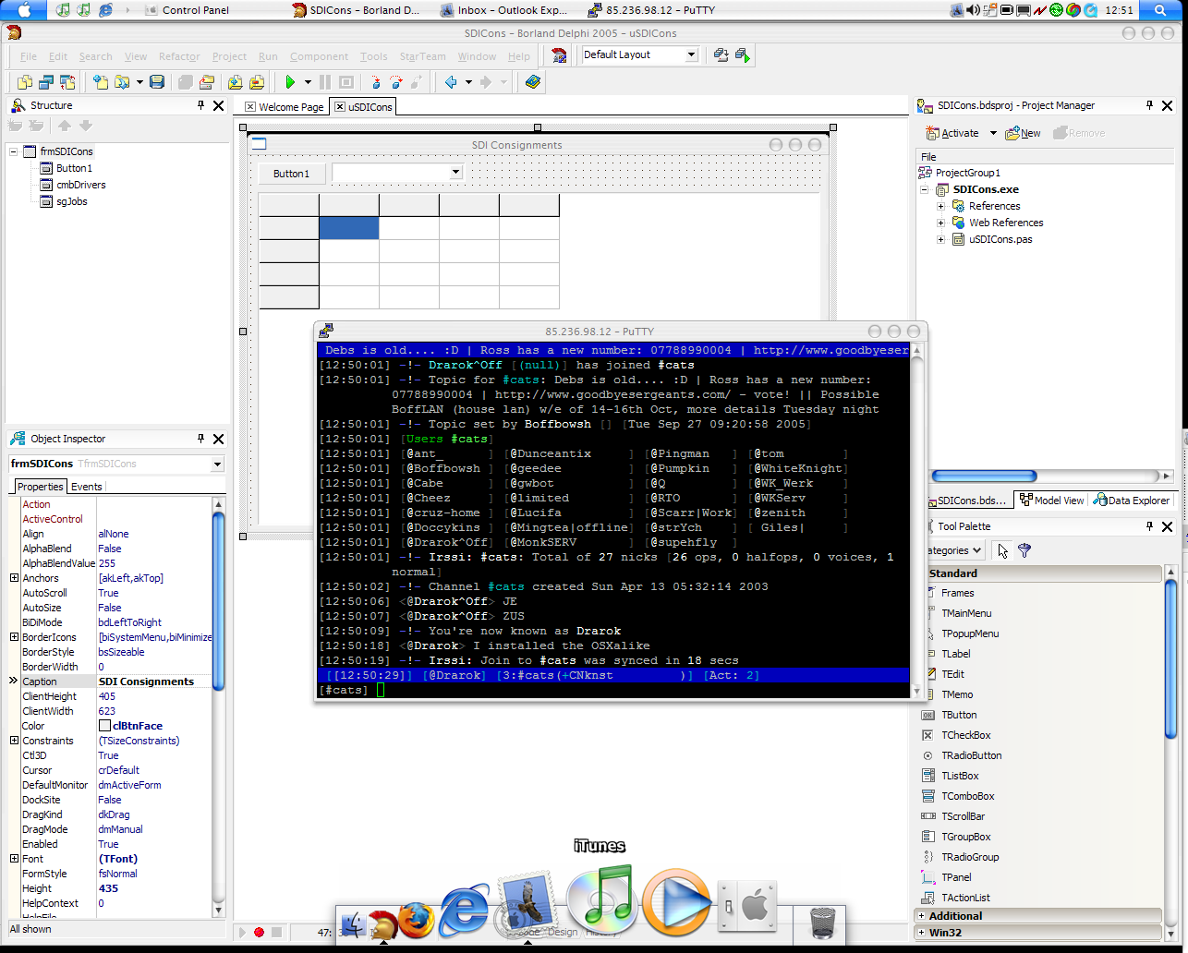Screen dimensions: 1188x953
Task: Open iTunes from the dock
Action: click(x=600, y=899)
